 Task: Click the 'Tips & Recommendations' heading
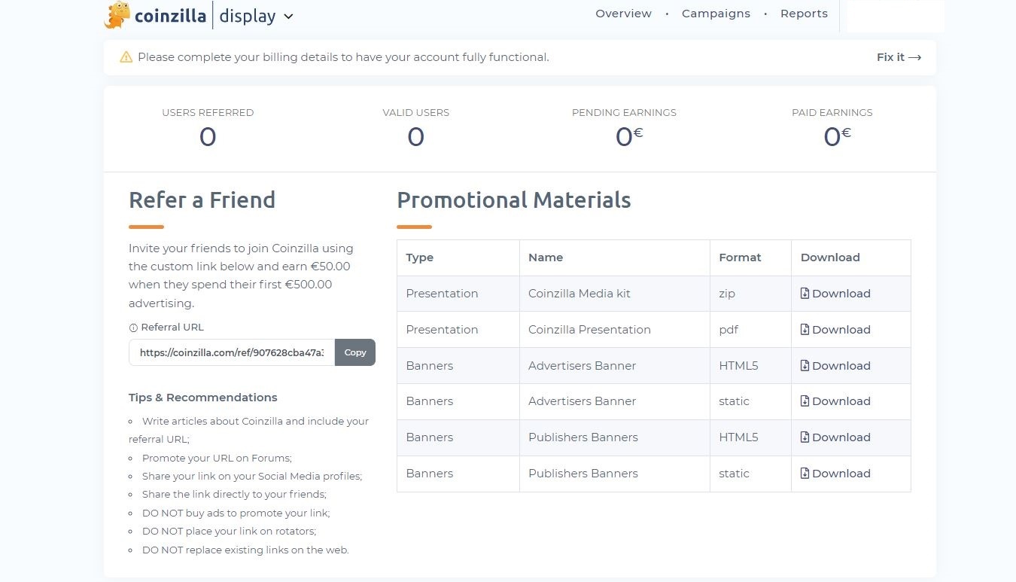point(203,398)
